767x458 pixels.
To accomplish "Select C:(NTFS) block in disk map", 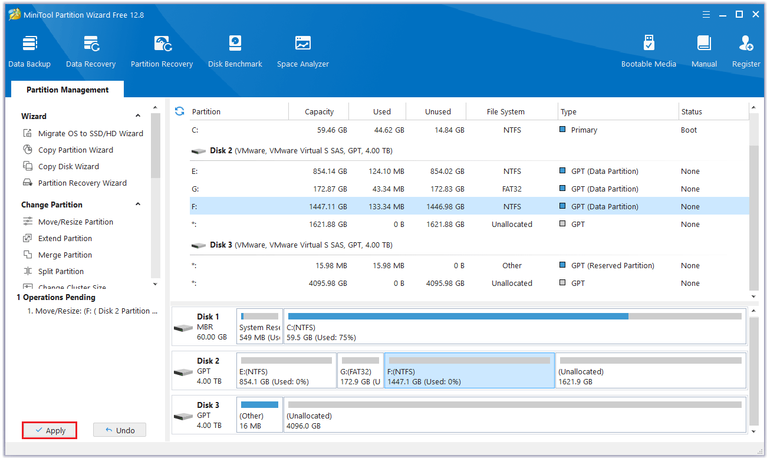I will pos(514,327).
